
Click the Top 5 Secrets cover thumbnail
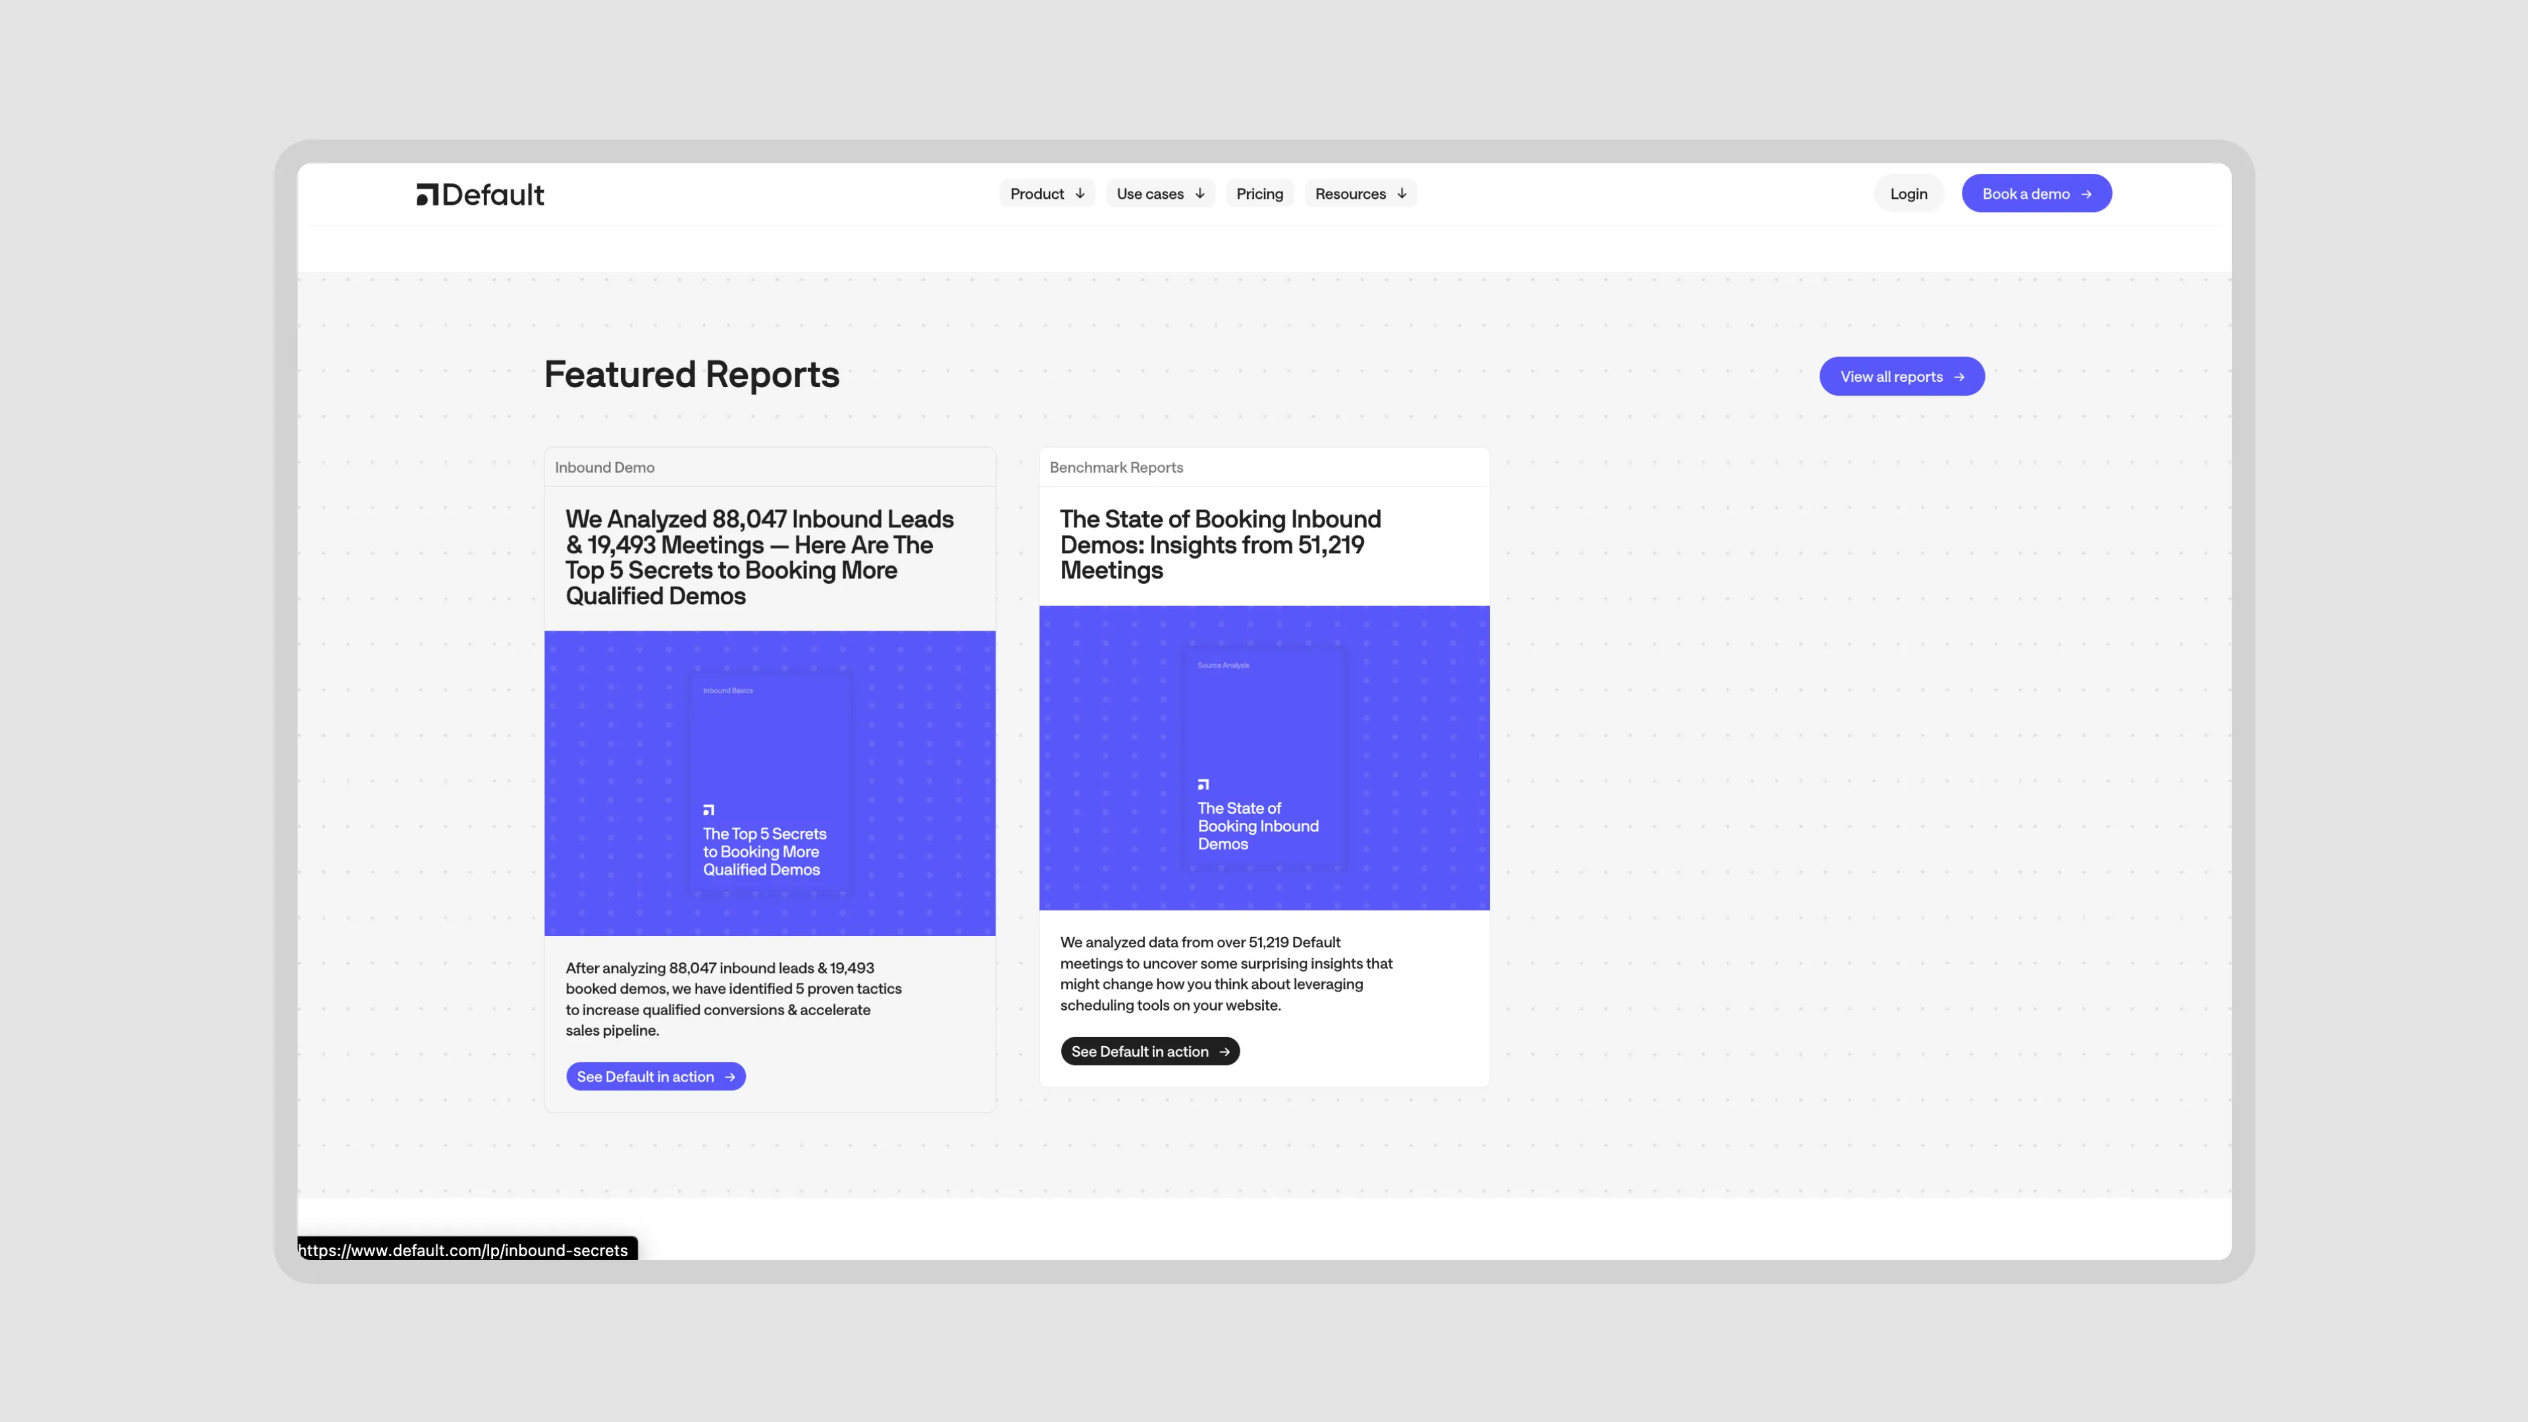click(x=770, y=782)
